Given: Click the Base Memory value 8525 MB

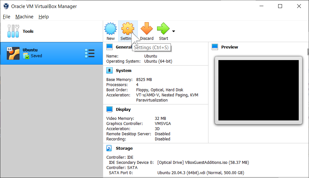Looking at the screenshot, I should 144,80.
